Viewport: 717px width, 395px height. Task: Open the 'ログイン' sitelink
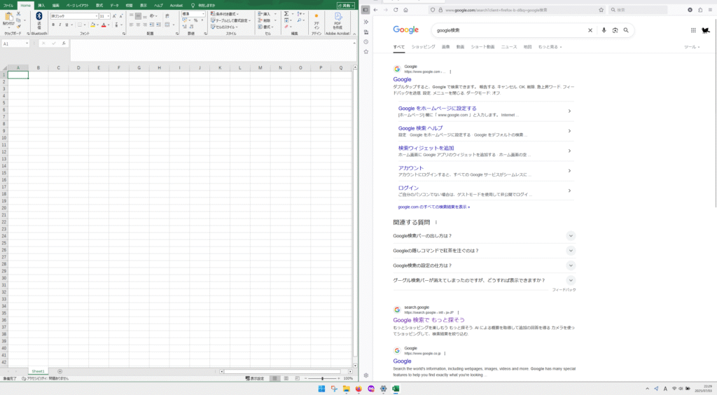click(x=408, y=188)
